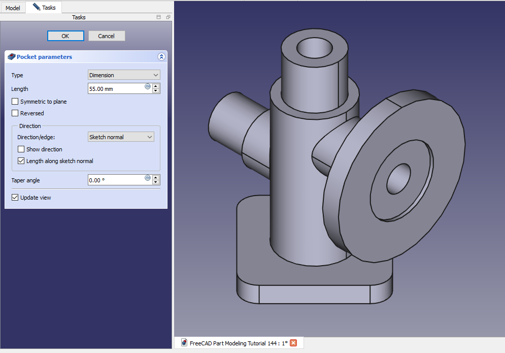505x353 pixels.
Task: Cancel the pocket operation
Action: click(107, 36)
